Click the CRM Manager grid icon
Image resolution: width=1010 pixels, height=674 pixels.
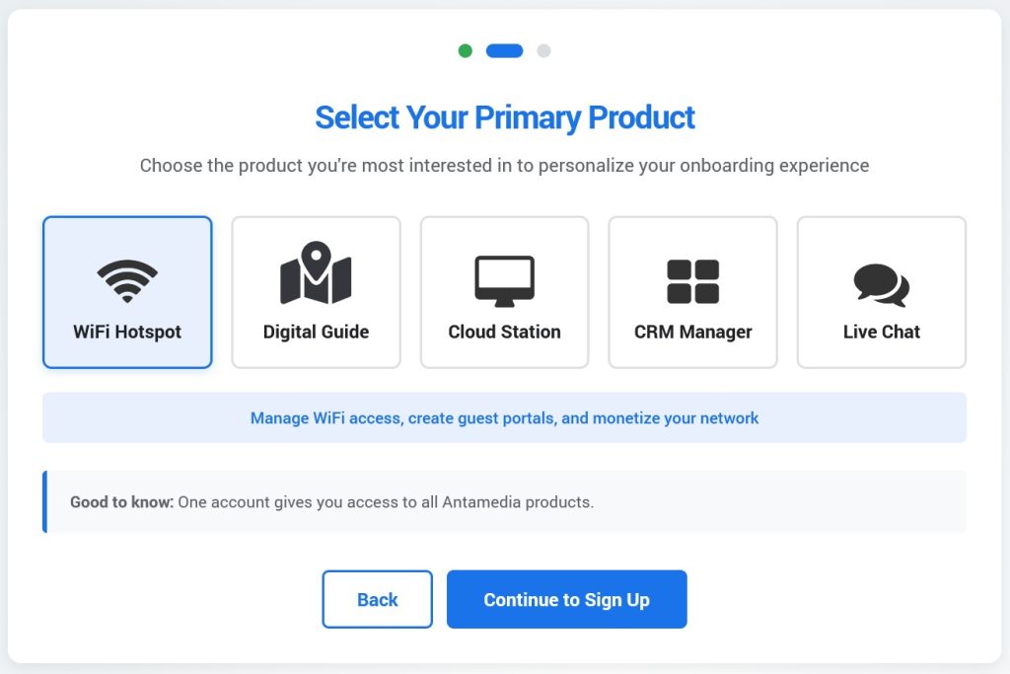692,281
